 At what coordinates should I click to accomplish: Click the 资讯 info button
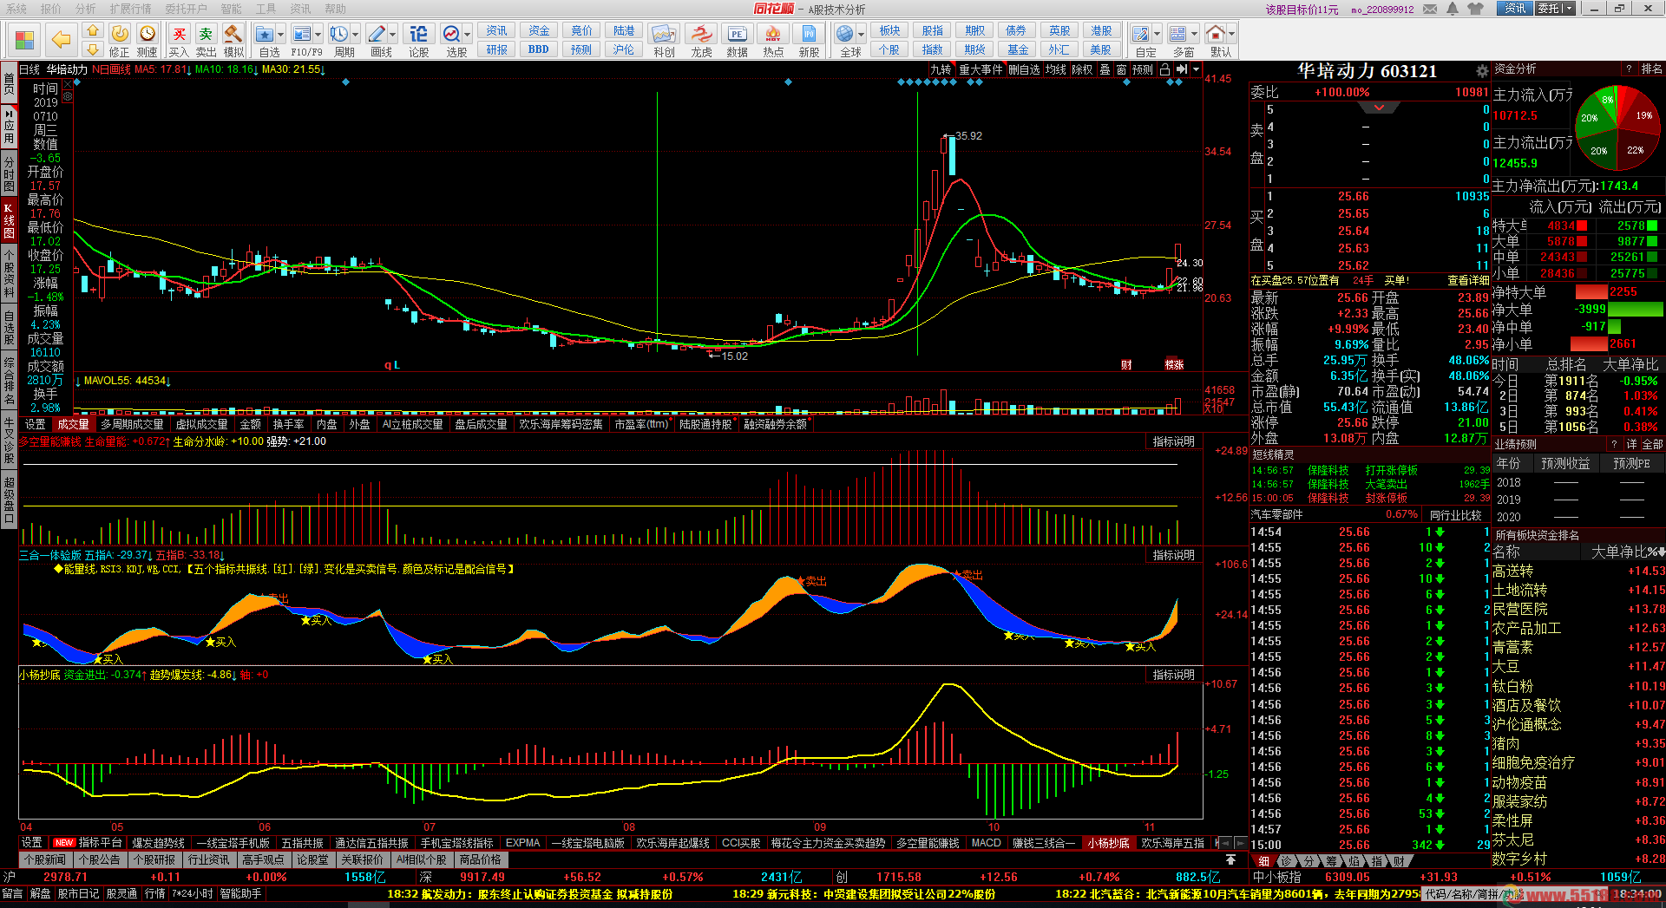coord(496,31)
